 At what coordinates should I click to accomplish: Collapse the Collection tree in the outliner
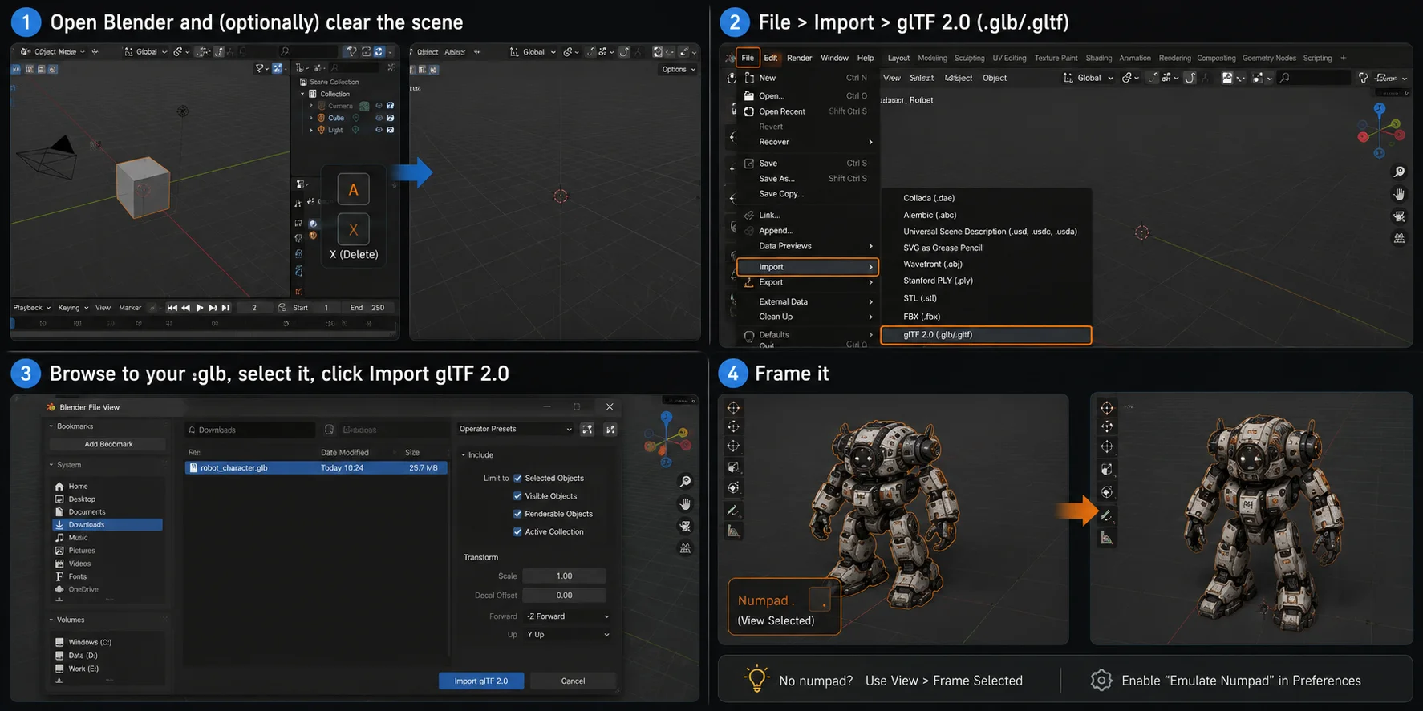click(303, 94)
